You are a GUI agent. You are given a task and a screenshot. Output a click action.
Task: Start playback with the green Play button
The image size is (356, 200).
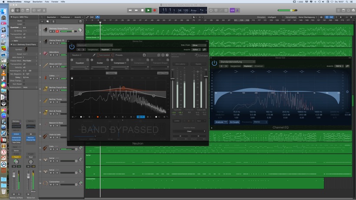pyautogui.click(x=148, y=10)
